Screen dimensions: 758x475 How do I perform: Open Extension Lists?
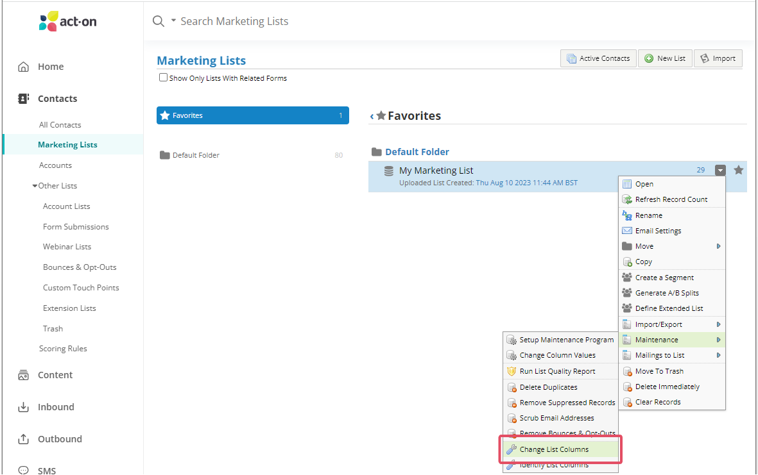(69, 308)
